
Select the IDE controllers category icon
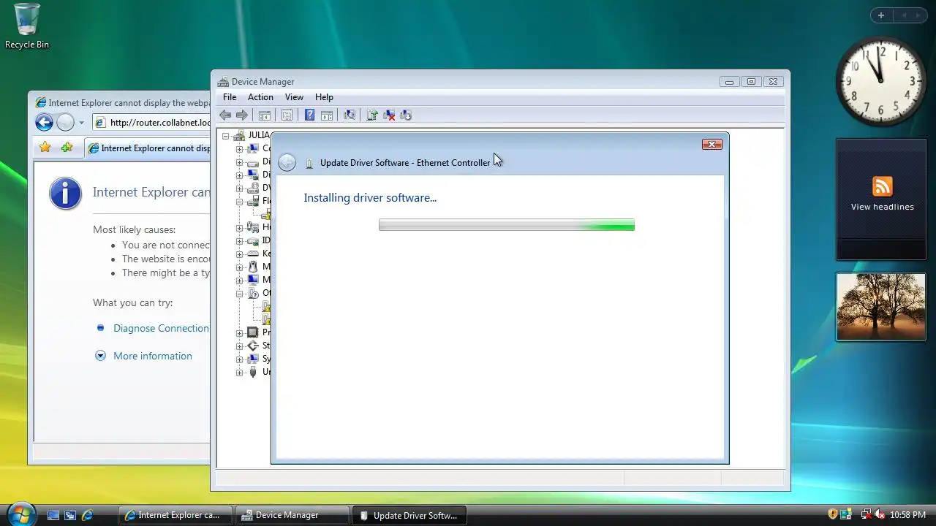(253, 240)
